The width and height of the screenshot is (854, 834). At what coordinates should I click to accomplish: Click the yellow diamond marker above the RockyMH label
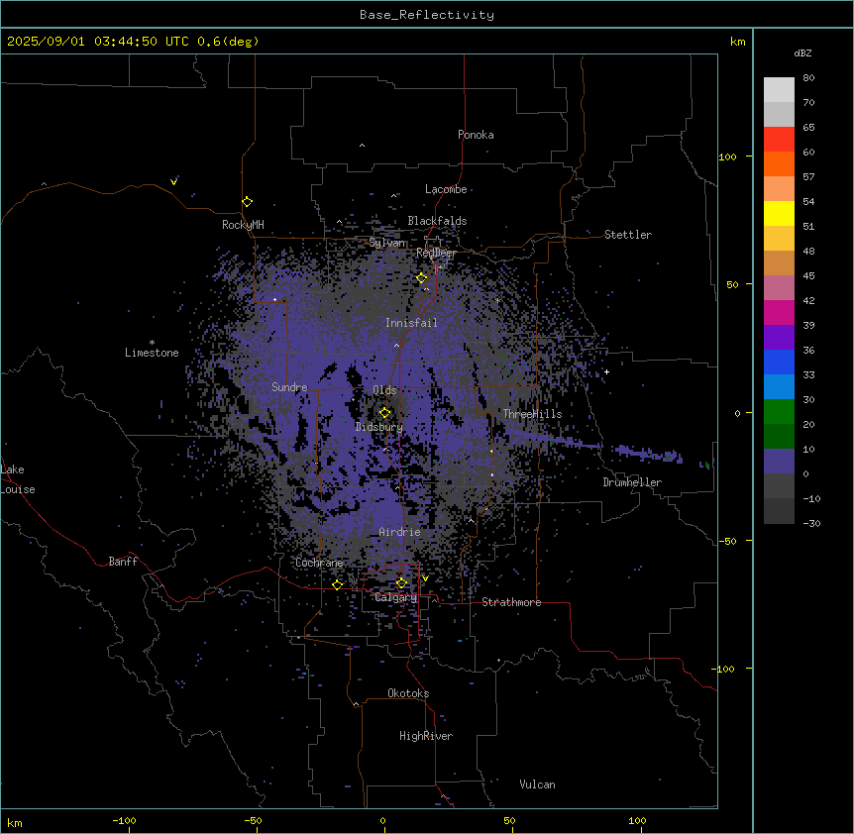tap(248, 202)
